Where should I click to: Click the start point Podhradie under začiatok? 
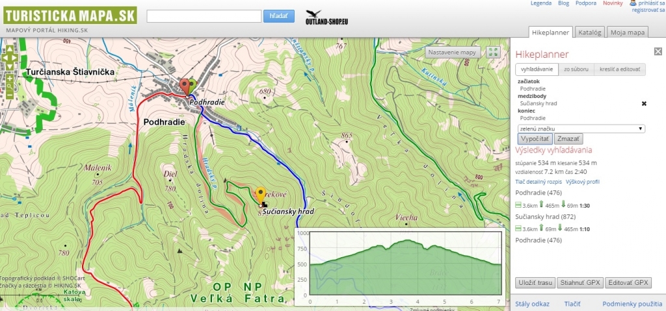coord(533,89)
